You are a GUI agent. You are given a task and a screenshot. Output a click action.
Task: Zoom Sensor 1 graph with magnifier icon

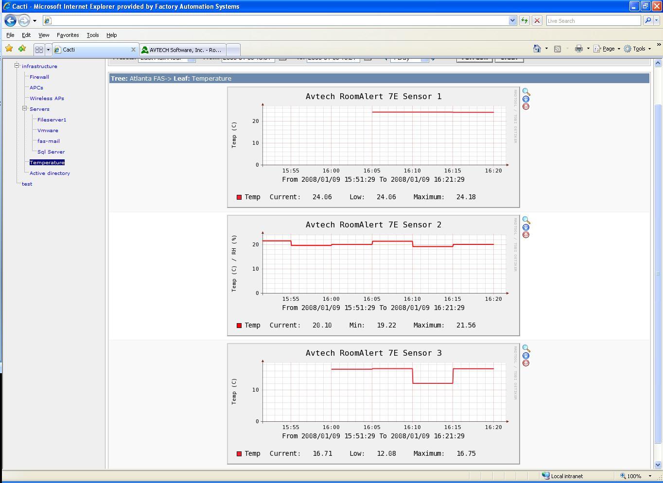click(526, 91)
